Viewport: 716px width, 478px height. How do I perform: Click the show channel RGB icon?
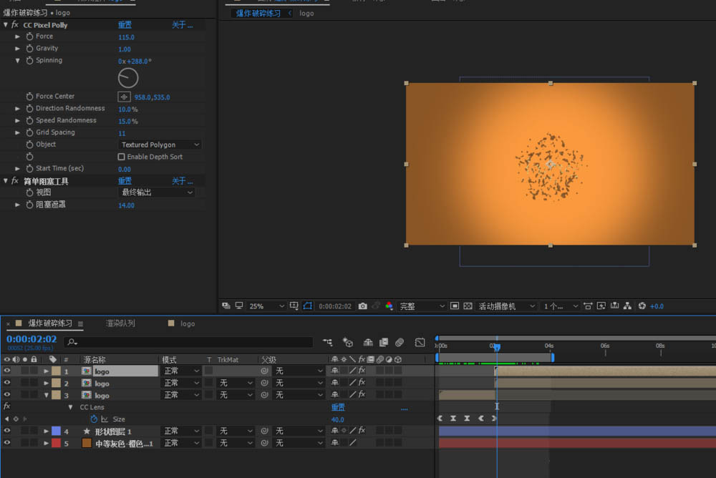point(389,306)
